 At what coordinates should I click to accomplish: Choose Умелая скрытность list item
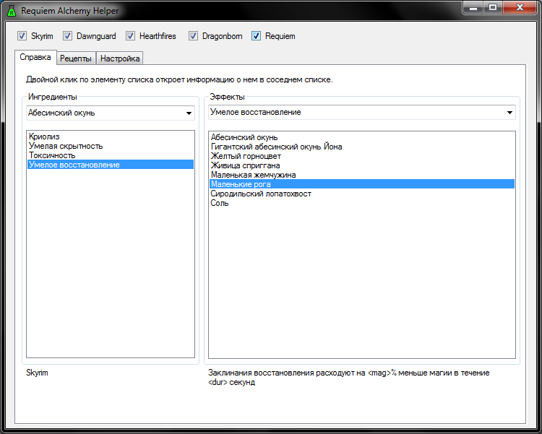point(65,146)
